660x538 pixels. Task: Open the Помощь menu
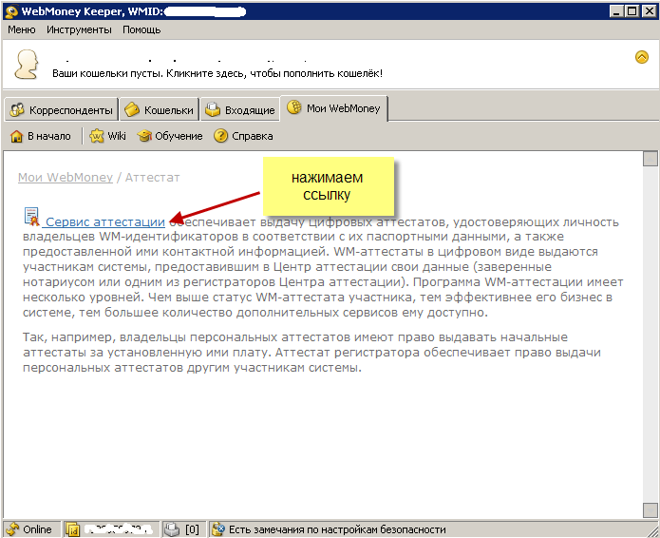coord(141,29)
